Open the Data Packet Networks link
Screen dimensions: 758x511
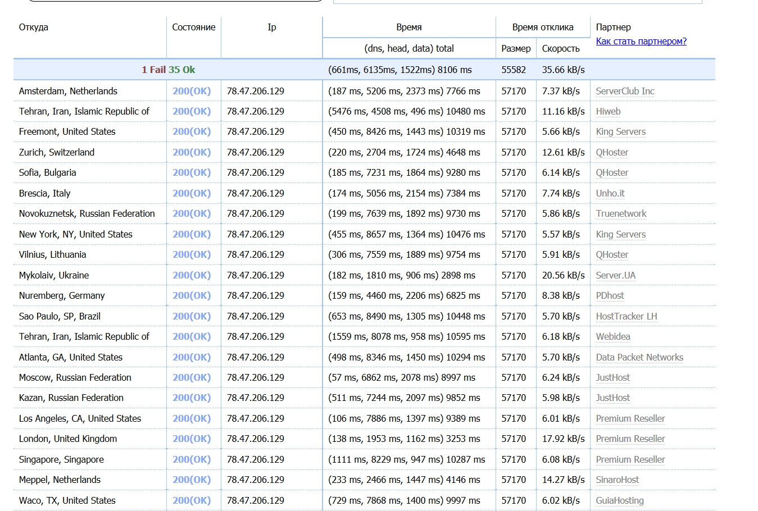(x=639, y=357)
